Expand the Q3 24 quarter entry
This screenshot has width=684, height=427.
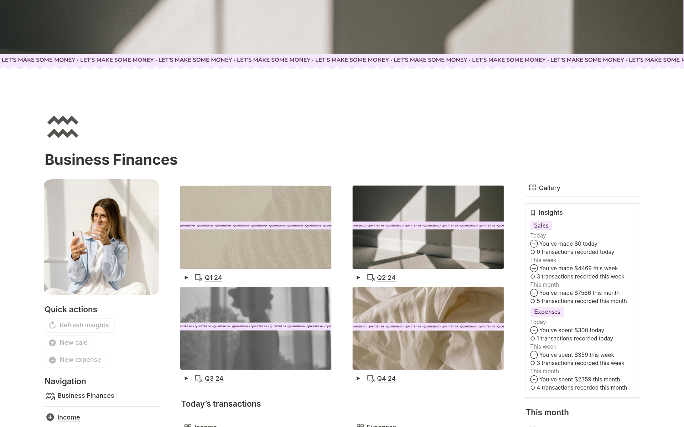point(186,378)
